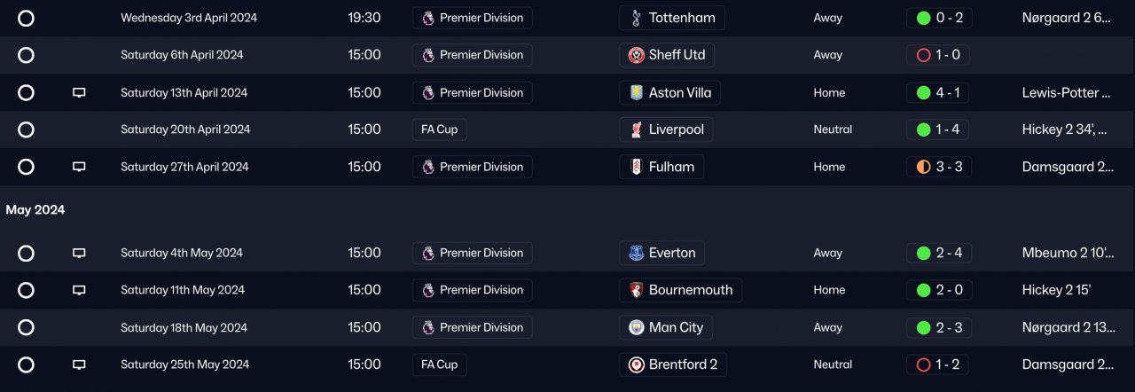Click the Sheff Utd club crest icon

click(x=636, y=55)
